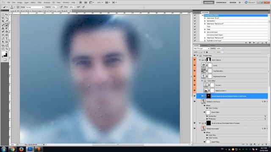Viewport: 271px width, 152px height.
Task: Select the Pen tool
Action: point(3,38)
